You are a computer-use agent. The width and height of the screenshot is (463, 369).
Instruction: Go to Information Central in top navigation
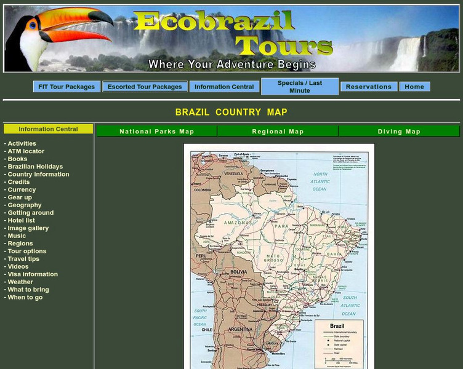(224, 87)
